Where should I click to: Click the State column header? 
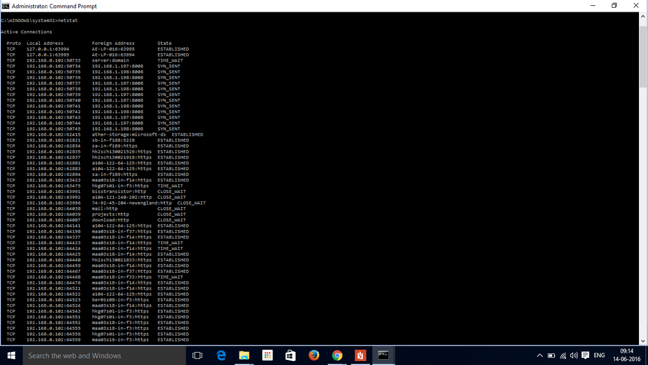[x=165, y=43]
